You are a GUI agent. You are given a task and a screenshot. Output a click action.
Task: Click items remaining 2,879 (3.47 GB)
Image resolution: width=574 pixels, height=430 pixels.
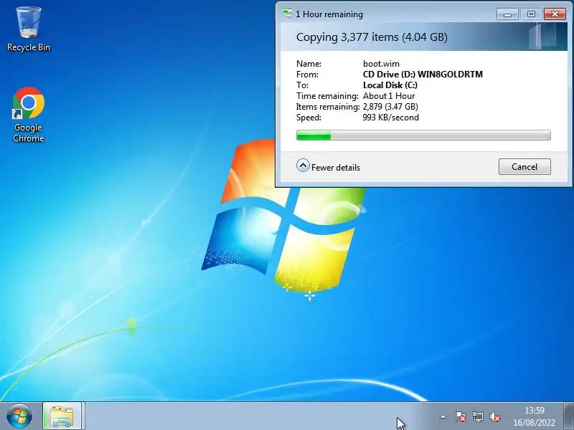(390, 106)
